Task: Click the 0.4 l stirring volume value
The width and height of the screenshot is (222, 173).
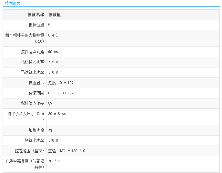Action: [53, 36]
